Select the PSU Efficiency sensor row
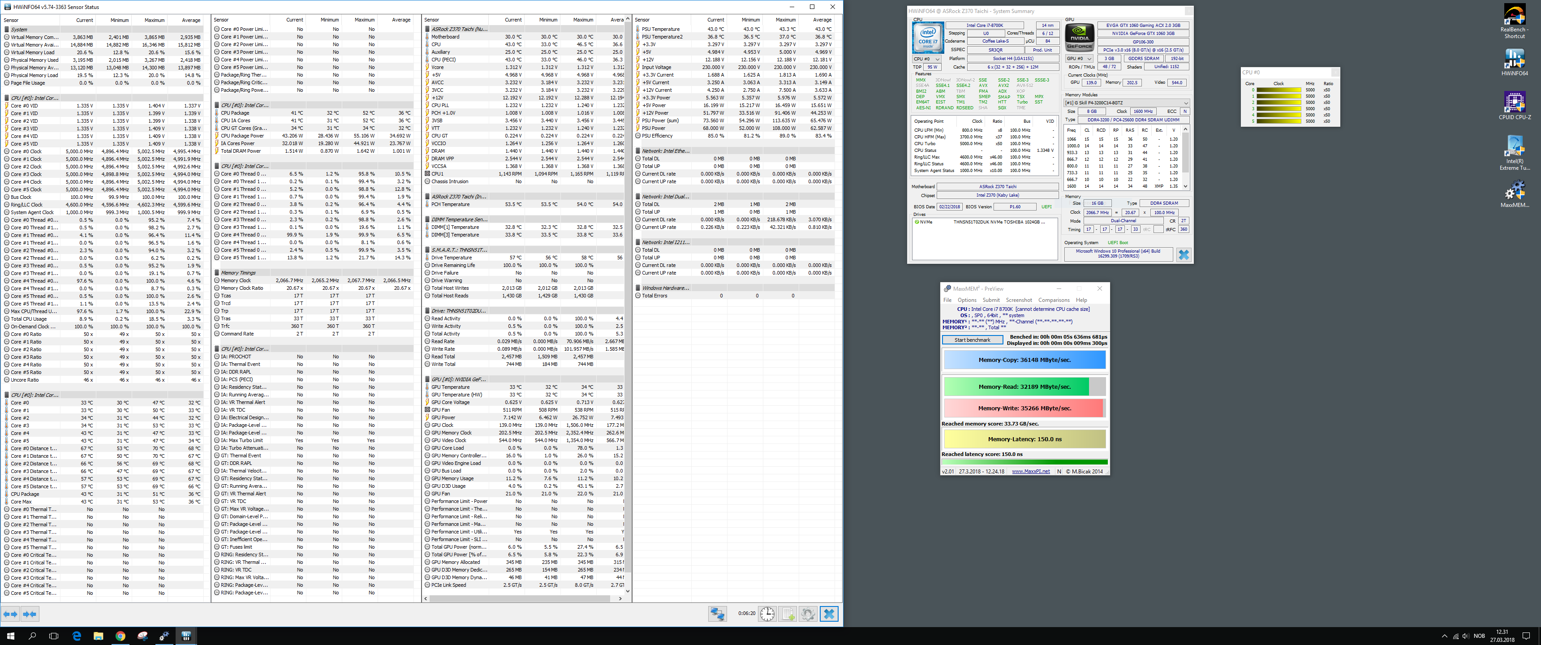This screenshot has height=645, width=1541. (735, 136)
